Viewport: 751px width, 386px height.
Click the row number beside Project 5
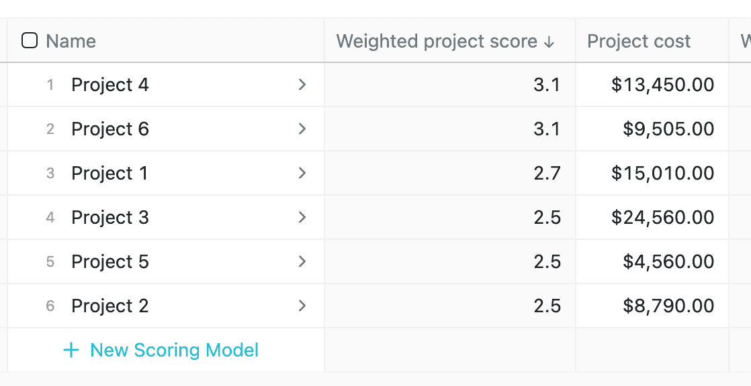point(50,261)
